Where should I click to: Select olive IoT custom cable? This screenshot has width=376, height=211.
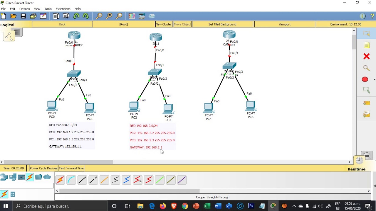click(x=171, y=180)
